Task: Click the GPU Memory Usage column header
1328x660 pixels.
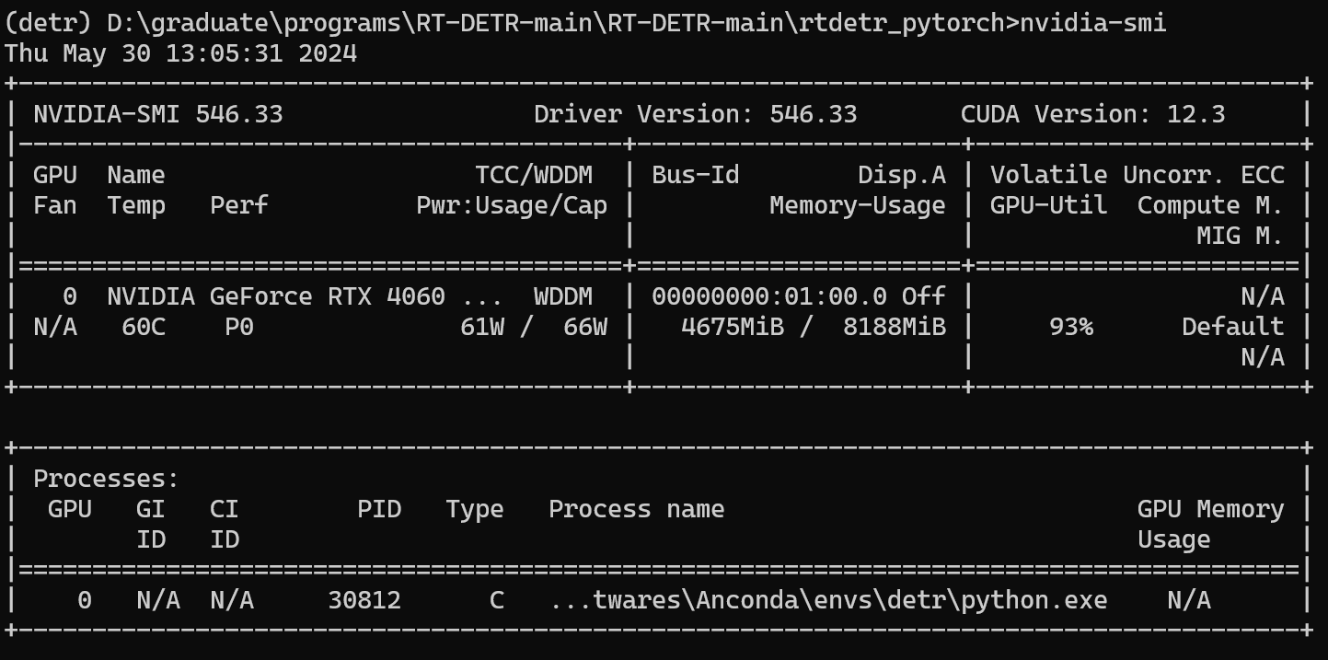Action: (1211, 524)
